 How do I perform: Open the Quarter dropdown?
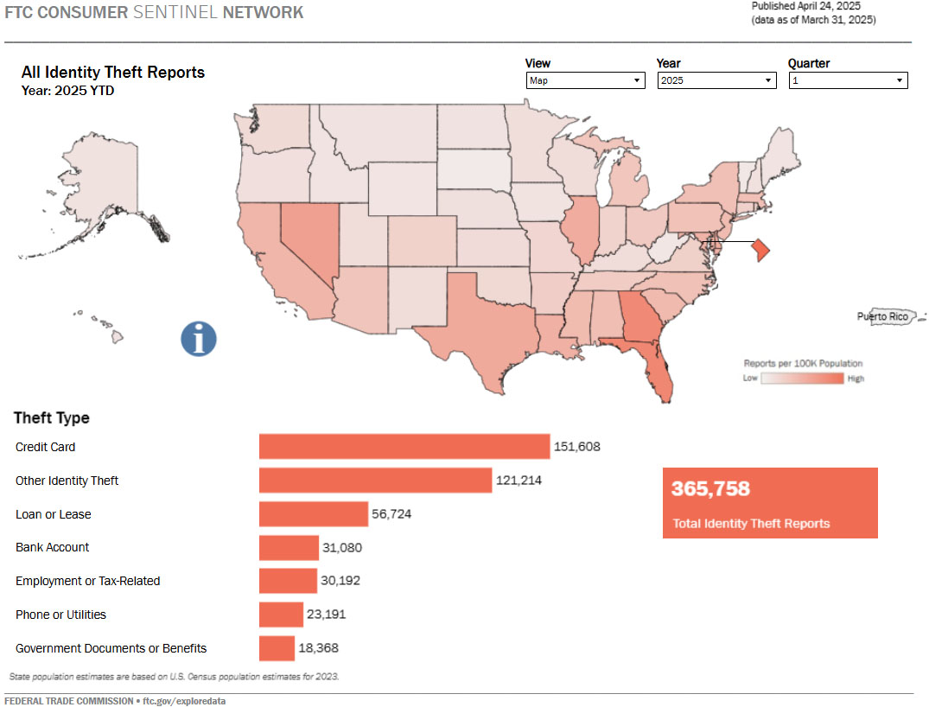[x=848, y=80]
